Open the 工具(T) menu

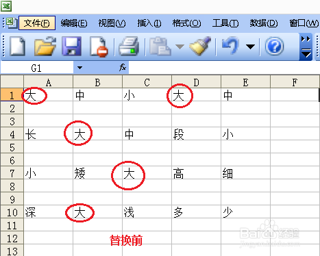click(x=225, y=23)
